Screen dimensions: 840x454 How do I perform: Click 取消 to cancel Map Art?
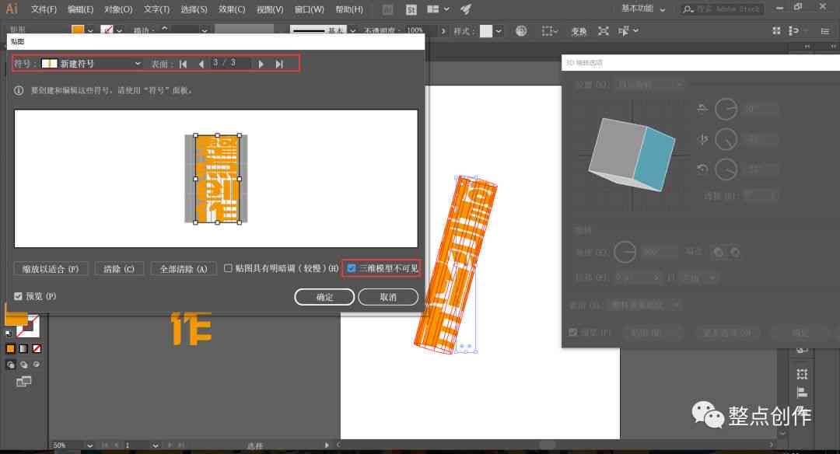388,297
